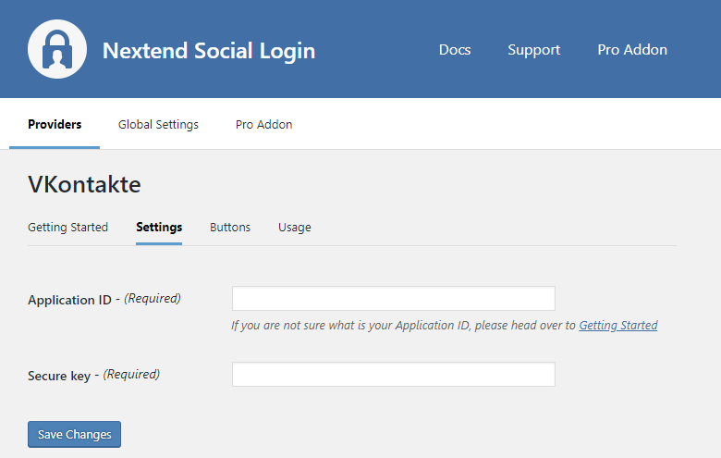Viewport: 721px width, 458px height.
Task: Open Pro Addon in the blue header
Action: pyautogui.click(x=632, y=50)
